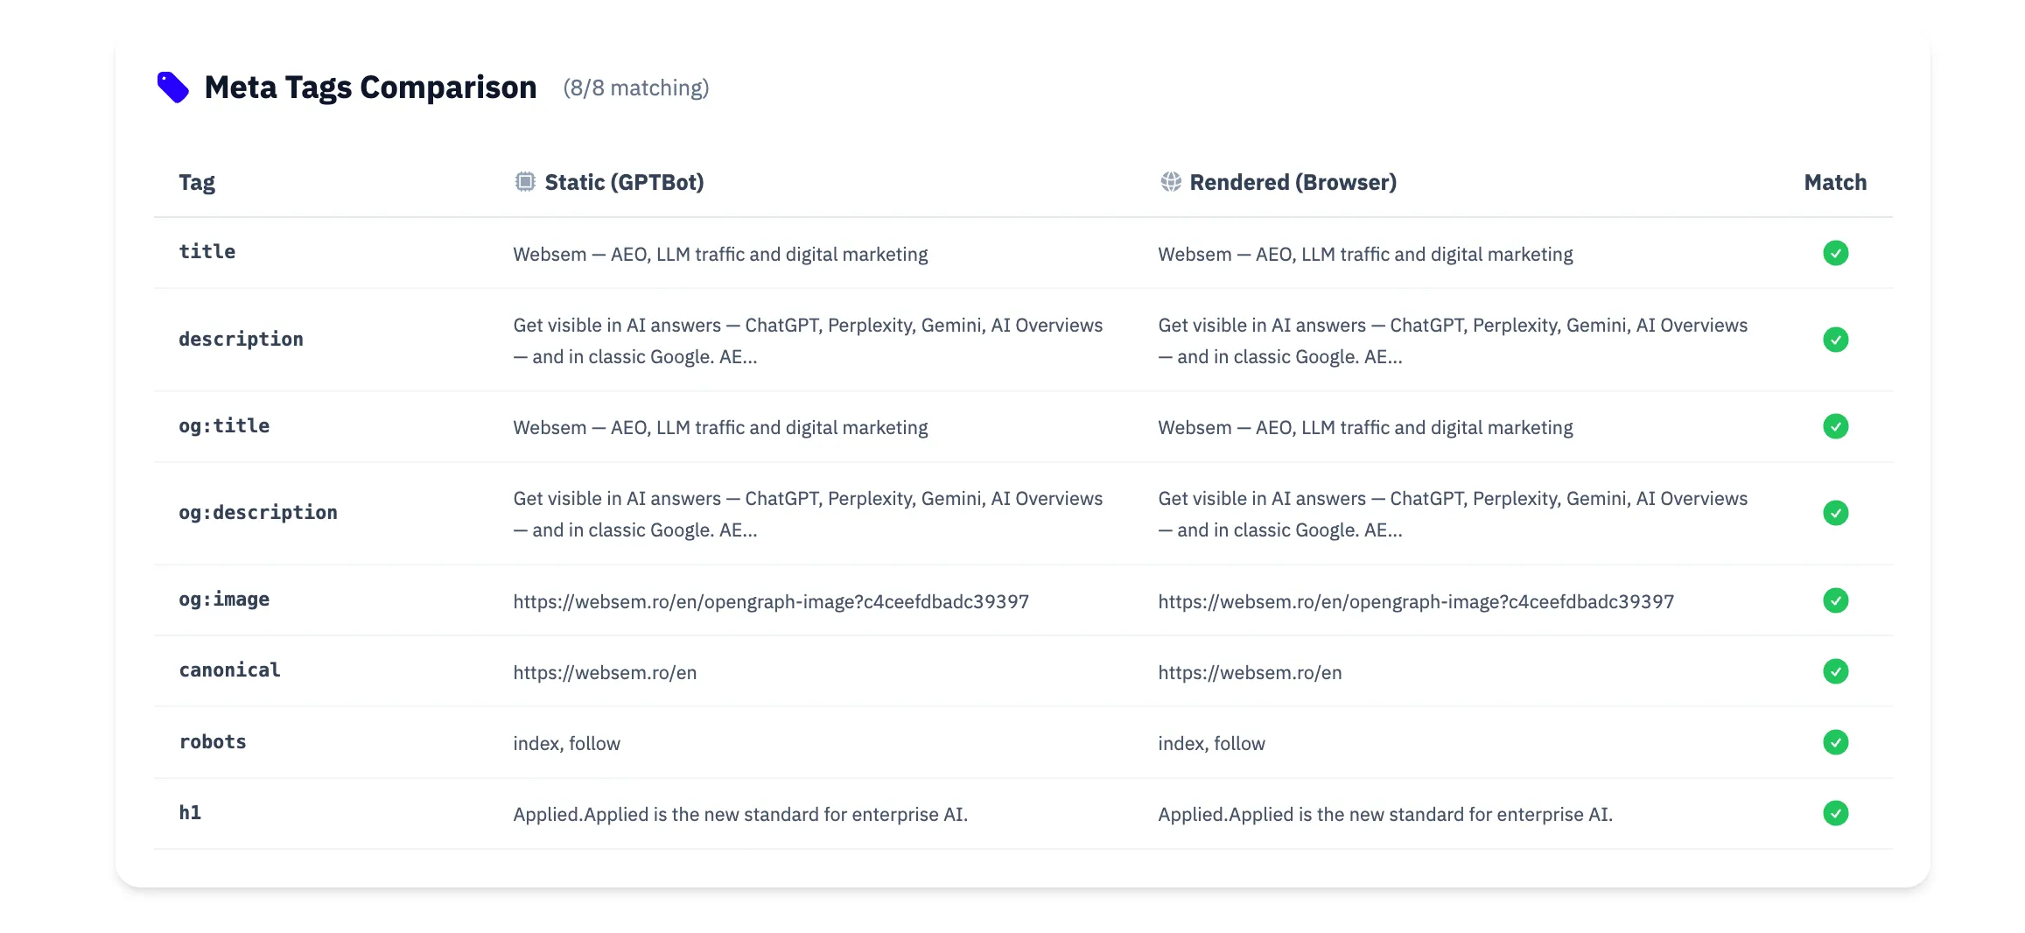Click the blue tag icon beside Meta Tags Comparison
This screenshot has height=933, width=2025.
click(172, 88)
